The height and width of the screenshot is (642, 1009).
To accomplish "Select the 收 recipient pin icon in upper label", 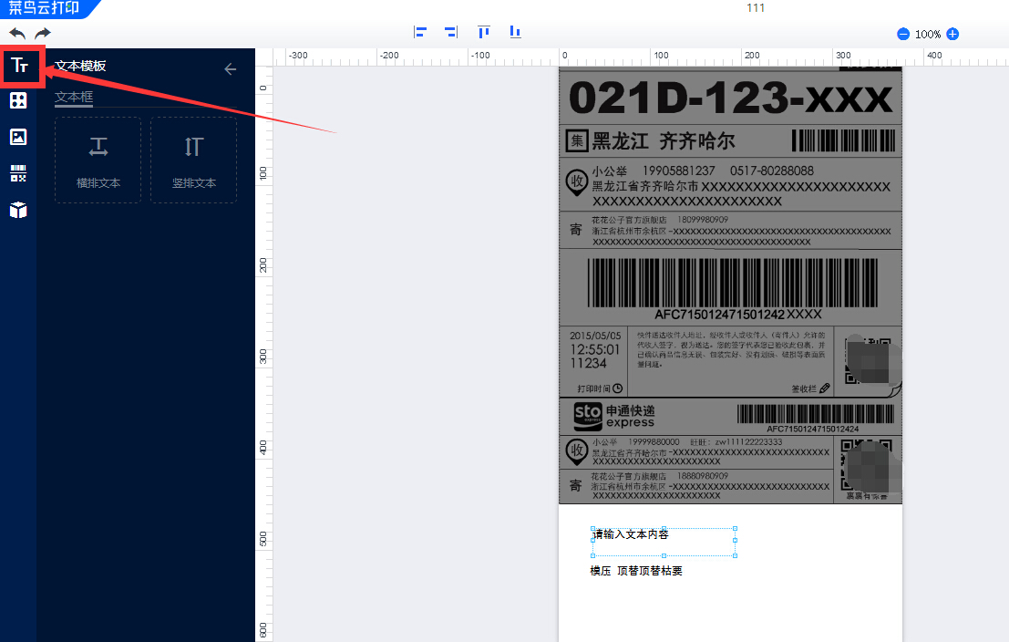I will 577,182.
